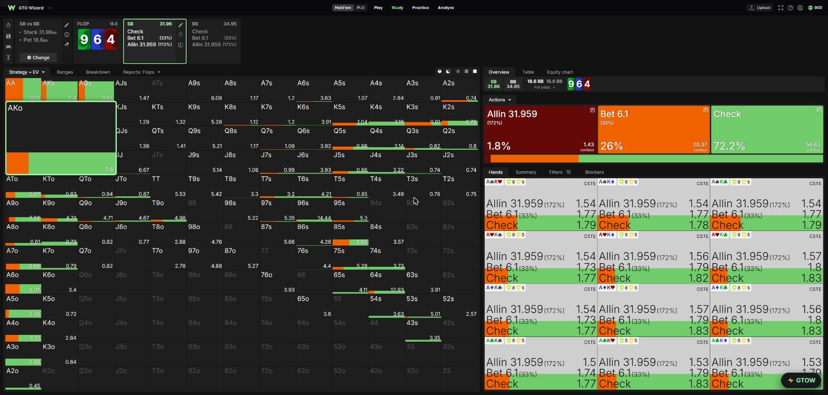Switch to the Equity chart tab
The image size is (828, 395).
coord(560,72)
